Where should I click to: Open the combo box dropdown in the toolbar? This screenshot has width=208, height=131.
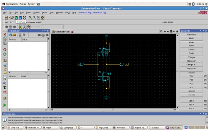click(62, 27)
